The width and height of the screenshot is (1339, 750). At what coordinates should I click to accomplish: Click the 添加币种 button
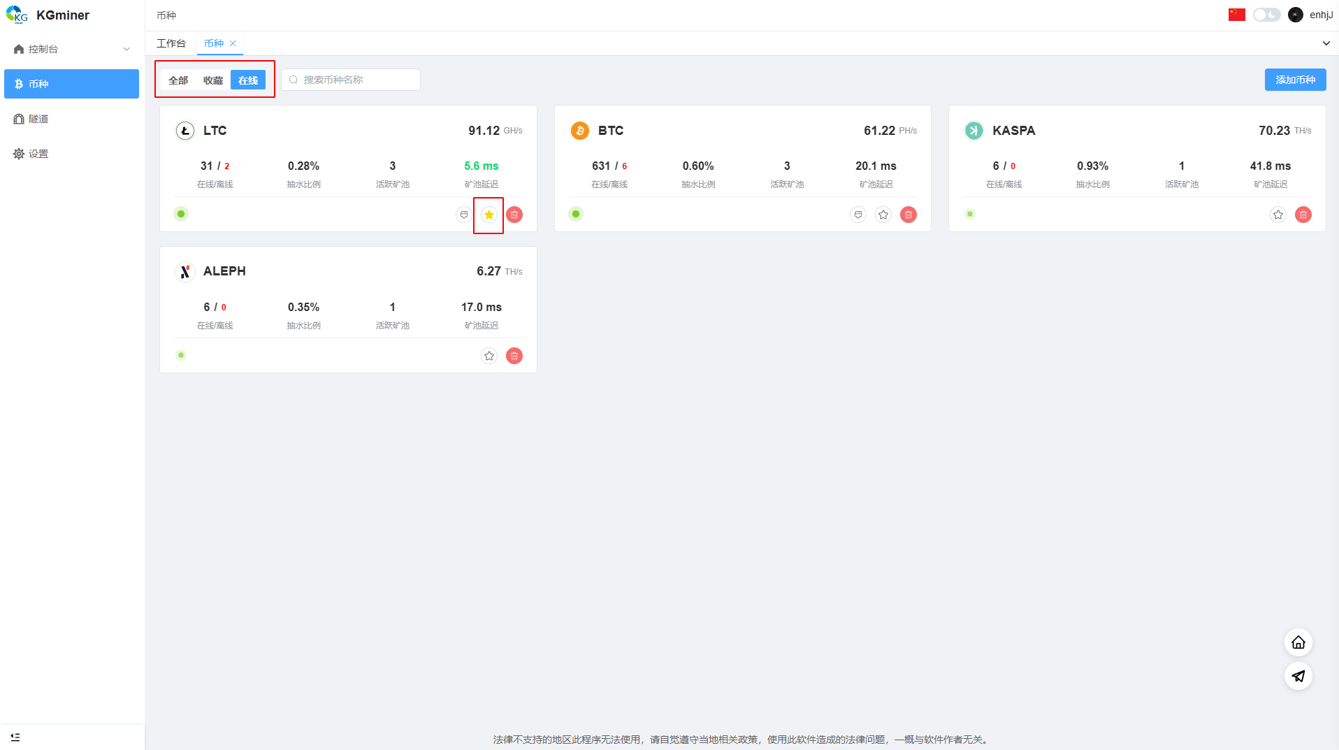click(x=1294, y=80)
